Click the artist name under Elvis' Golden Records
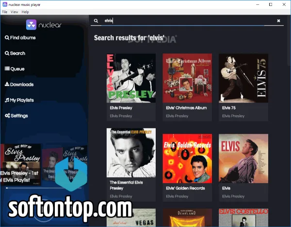 (177, 196)
